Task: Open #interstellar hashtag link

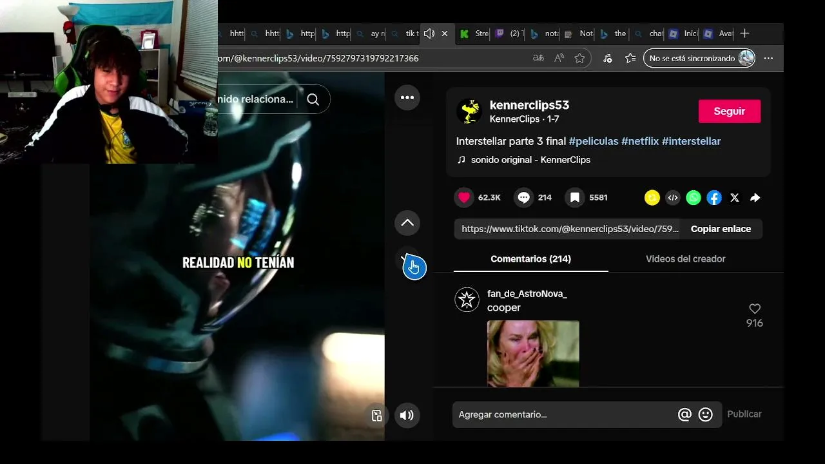Action: 691,141
